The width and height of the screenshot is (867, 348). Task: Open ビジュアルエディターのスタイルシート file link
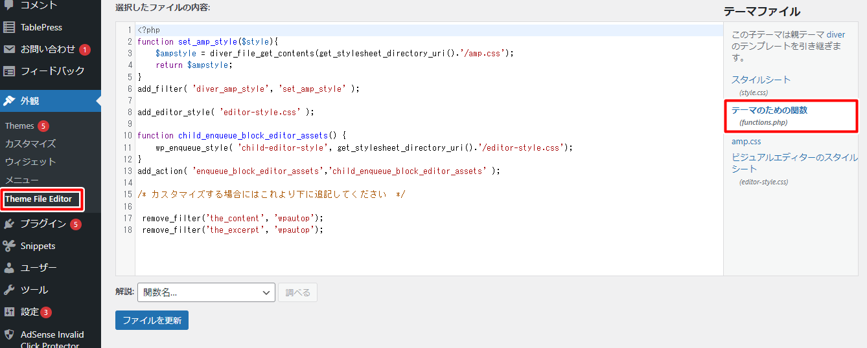point(794,163)
